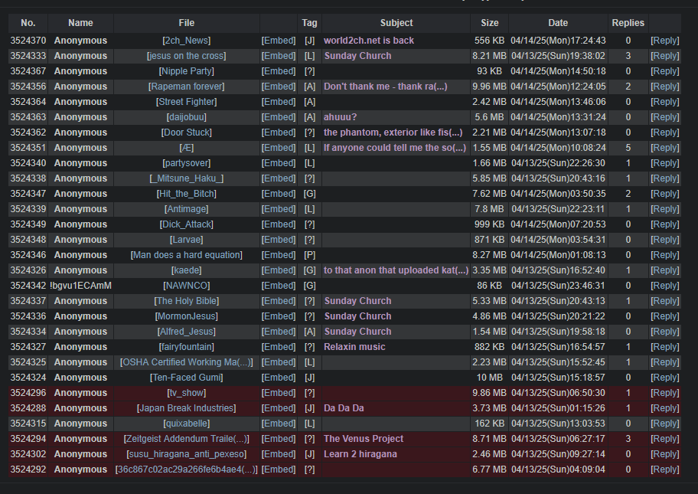This screenshot has width=698, height=494.
Task: Click the Replies column header
Action: [x=628, y=23]
